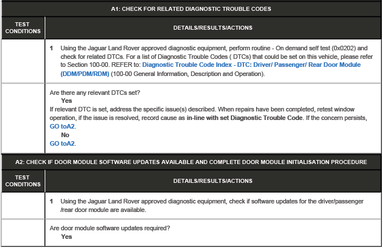Image resolution: width=383 pixels, height=248 pixels.
Task: Select the 'Yes' answer in the A1 section
Action: click(66, 101)
